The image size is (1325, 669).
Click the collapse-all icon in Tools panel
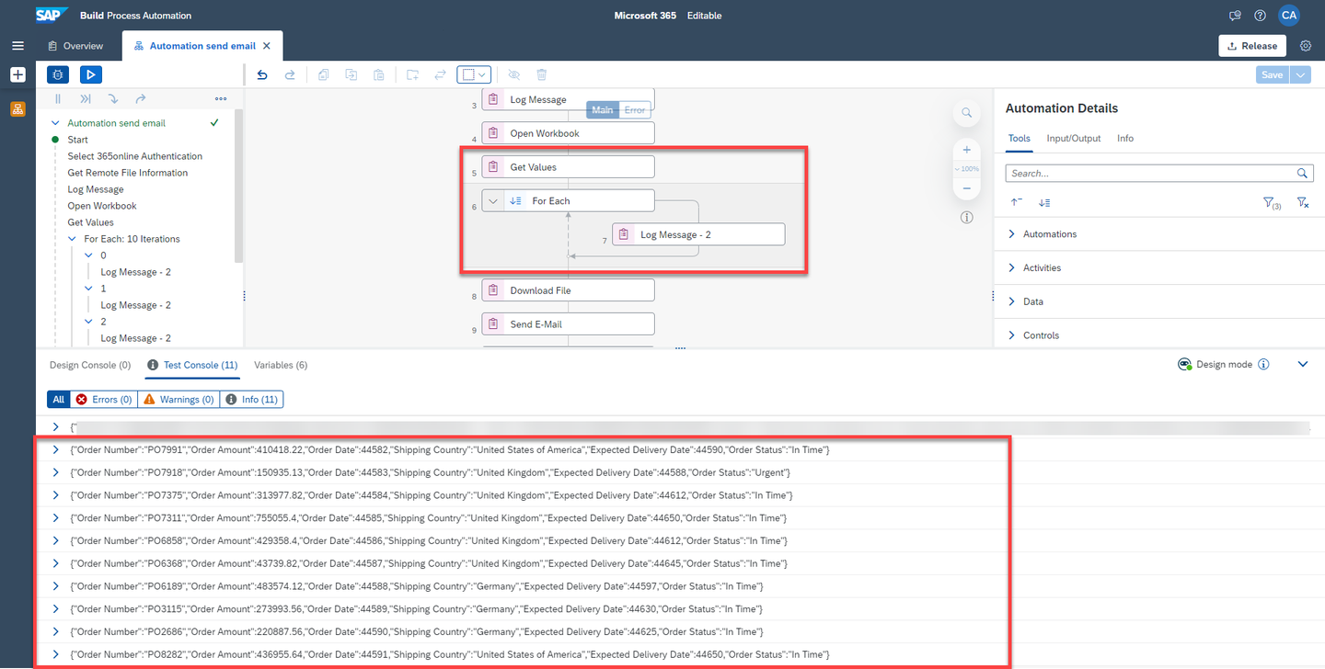[1017, 202]
